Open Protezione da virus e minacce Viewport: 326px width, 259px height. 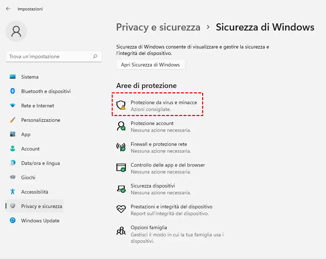pos(164,103)
